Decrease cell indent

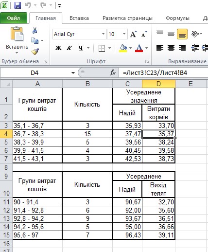[195, 48]
